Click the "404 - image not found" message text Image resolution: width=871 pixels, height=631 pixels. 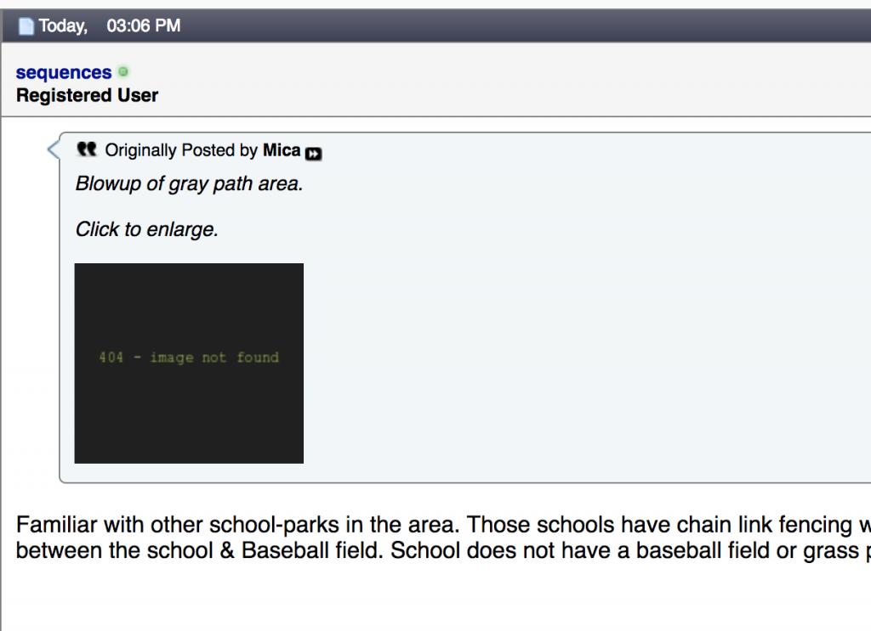point(189,358)
